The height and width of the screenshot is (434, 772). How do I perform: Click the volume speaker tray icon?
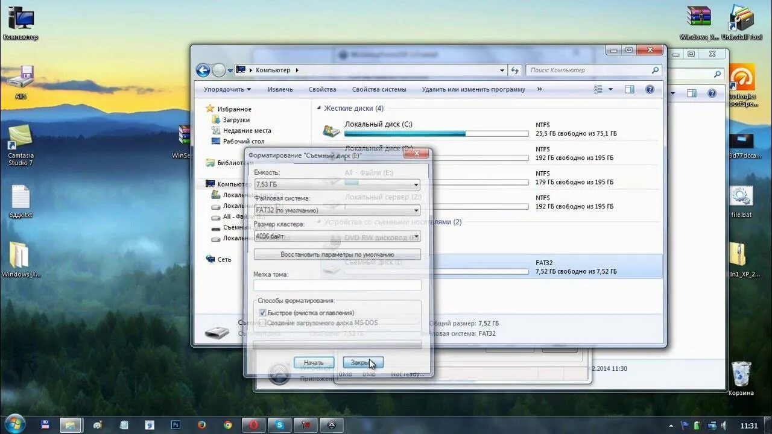point(724,425)
